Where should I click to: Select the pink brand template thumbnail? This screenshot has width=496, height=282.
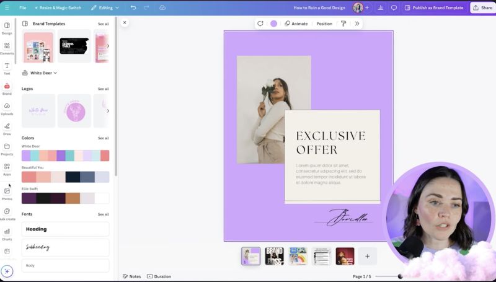(38, 46)
